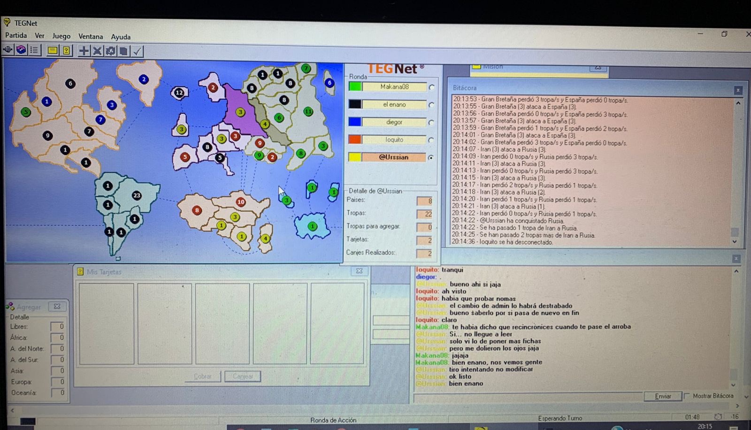Select the black 9 token in North America
Viewport: 751px width, 430px height.
(47, 136)
